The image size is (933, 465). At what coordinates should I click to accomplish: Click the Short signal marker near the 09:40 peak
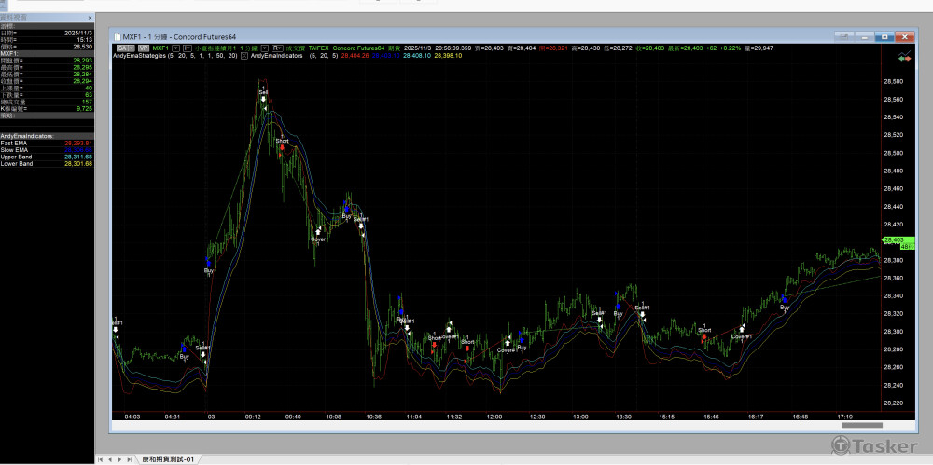tap(282, 147)
